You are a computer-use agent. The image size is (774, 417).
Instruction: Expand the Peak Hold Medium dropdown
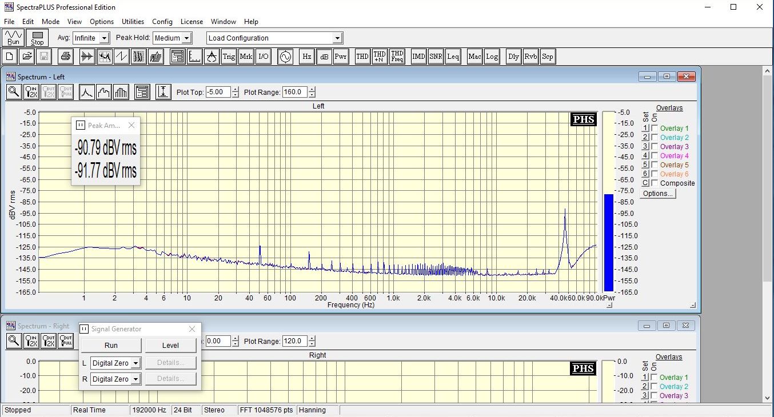(185, 38)
